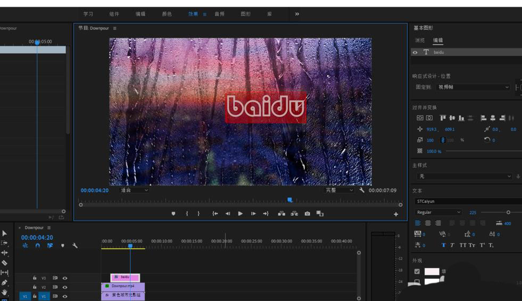Image resolution: width=522 pixels, height=301 pixels.
Task: Click the Export Frame camera icon
Action: click(x=307, y=214)
